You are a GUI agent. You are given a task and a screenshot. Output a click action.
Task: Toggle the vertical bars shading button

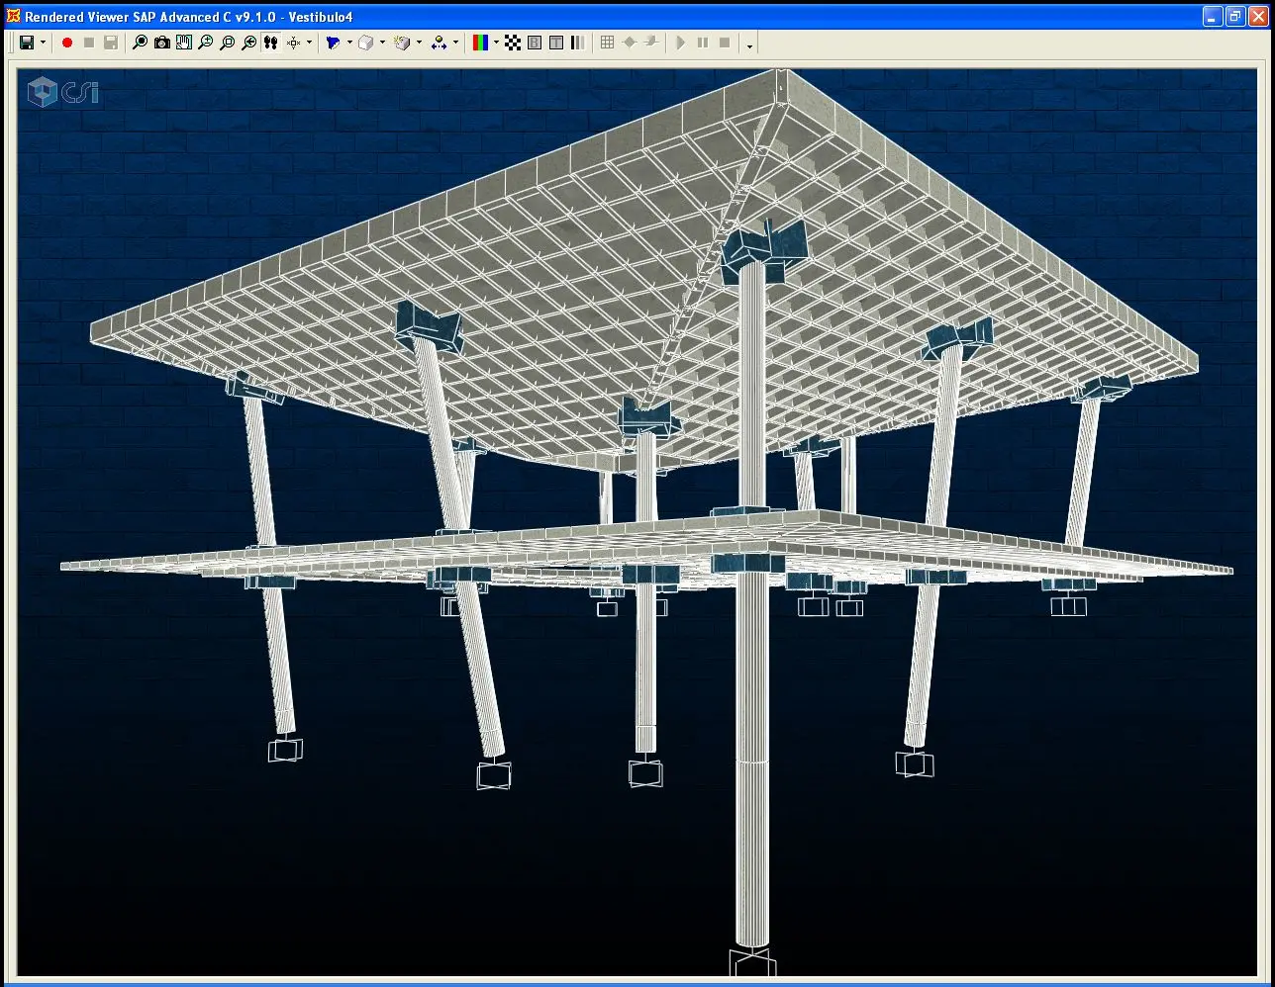click(578, 43)
